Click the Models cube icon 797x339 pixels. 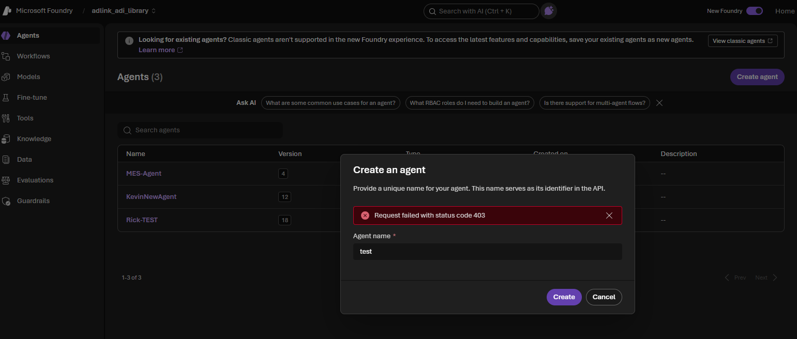pos(6,77)
